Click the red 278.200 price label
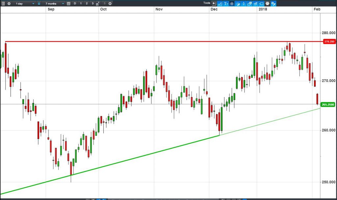This screenshot has width=337, height=200. coord(329,42)
